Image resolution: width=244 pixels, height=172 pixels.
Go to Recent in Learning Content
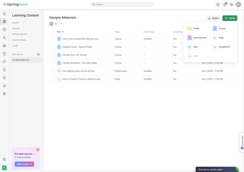tap(15, 23)
